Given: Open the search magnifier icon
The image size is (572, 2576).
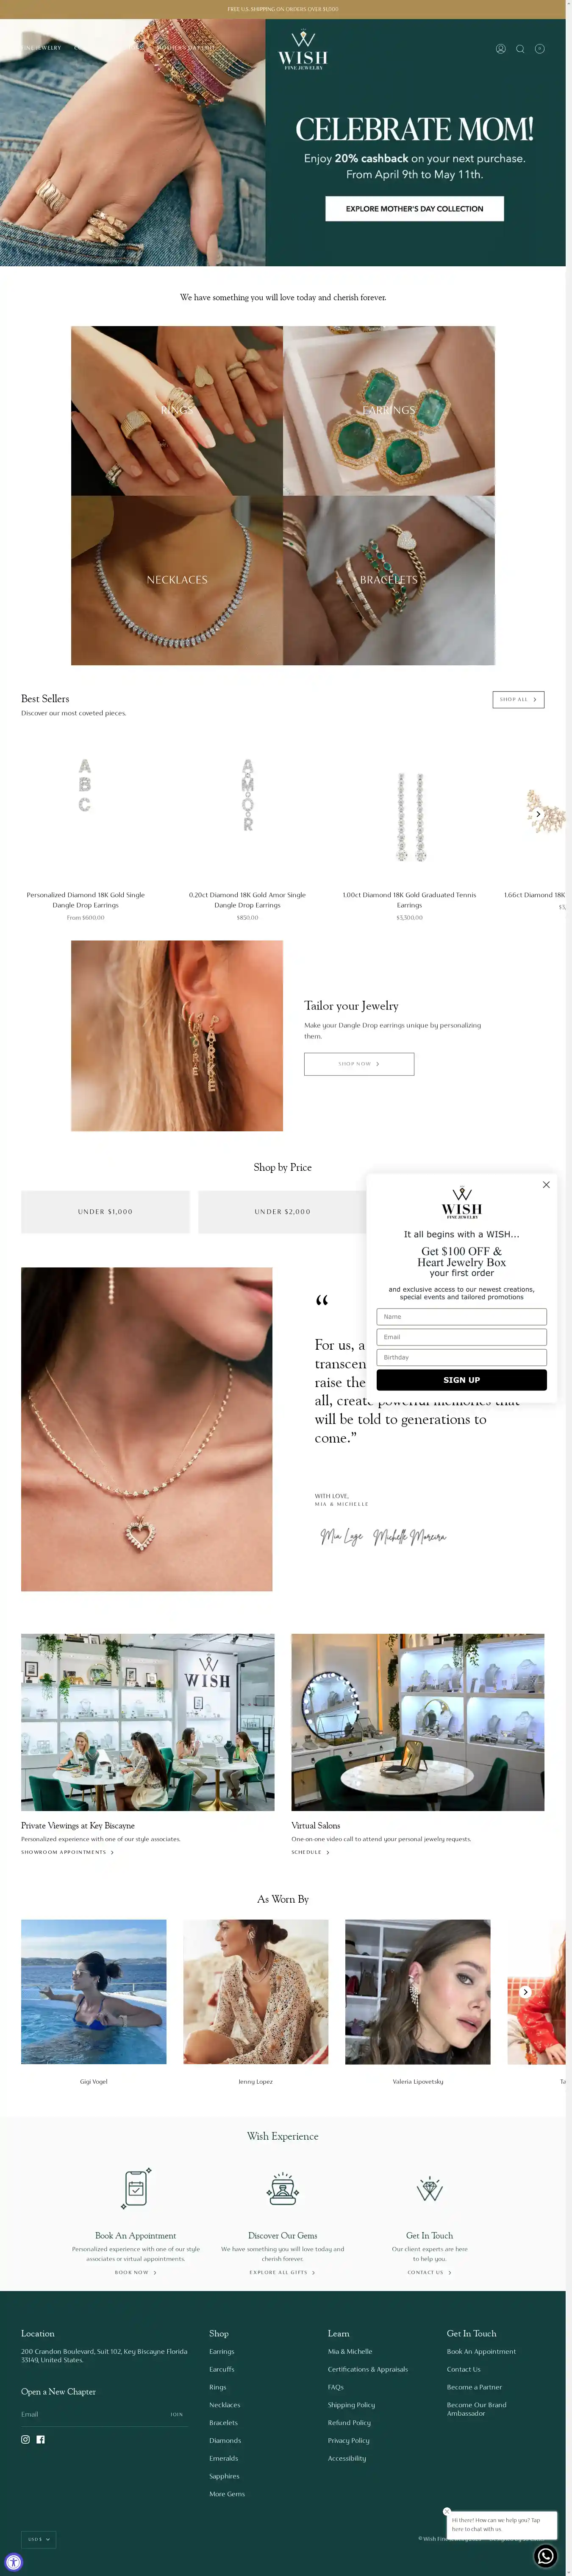Looking at the screenshot, I should [520, 48].
